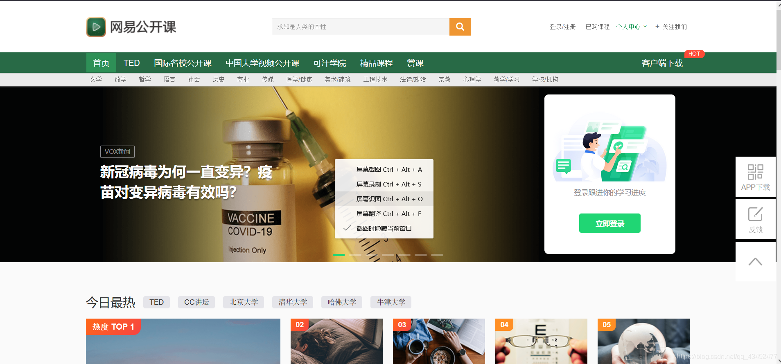Screen dimensions: 781x364
Task: Select the first green carousel indicator
Action: coord(339,255)
